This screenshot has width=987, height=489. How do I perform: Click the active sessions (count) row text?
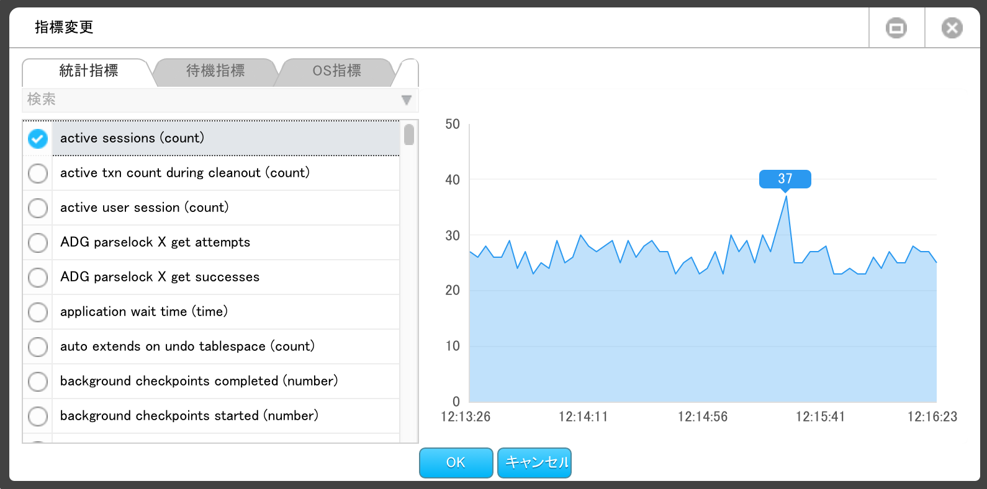click(x=132, y=138)
